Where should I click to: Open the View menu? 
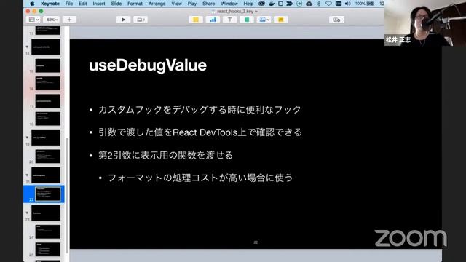(x=176, y=4)
